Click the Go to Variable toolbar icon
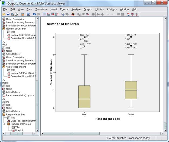 click(53, 14)
